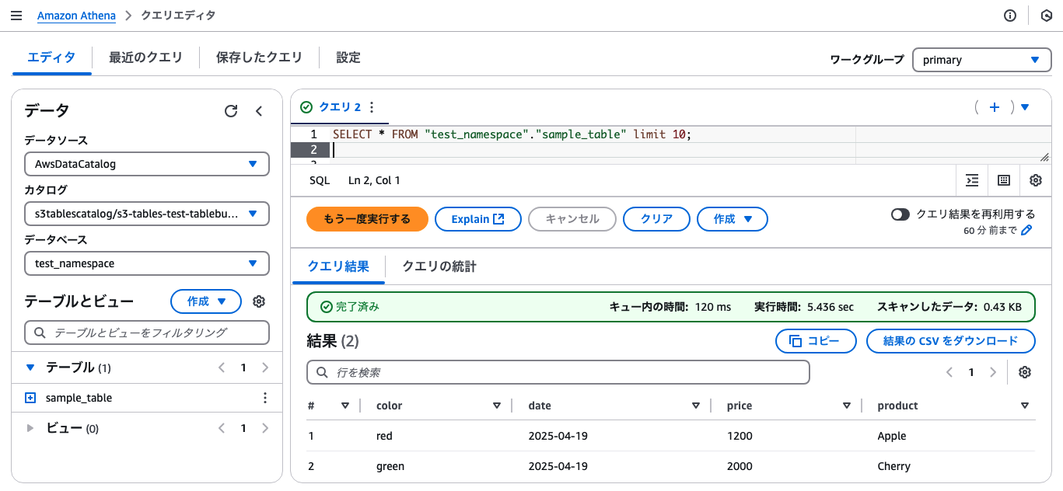Go to previous results page
1063x491 pixels.
coord(949,372)
